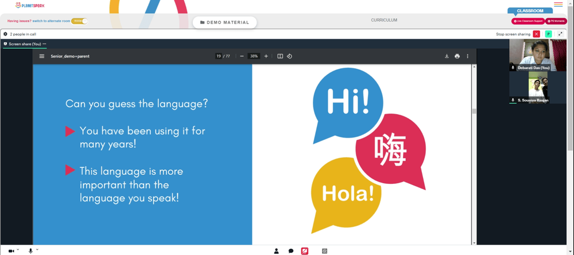574x255 pixels.
Task: Rotate the PDF counterclockwise
Action: tap(289, 56)
